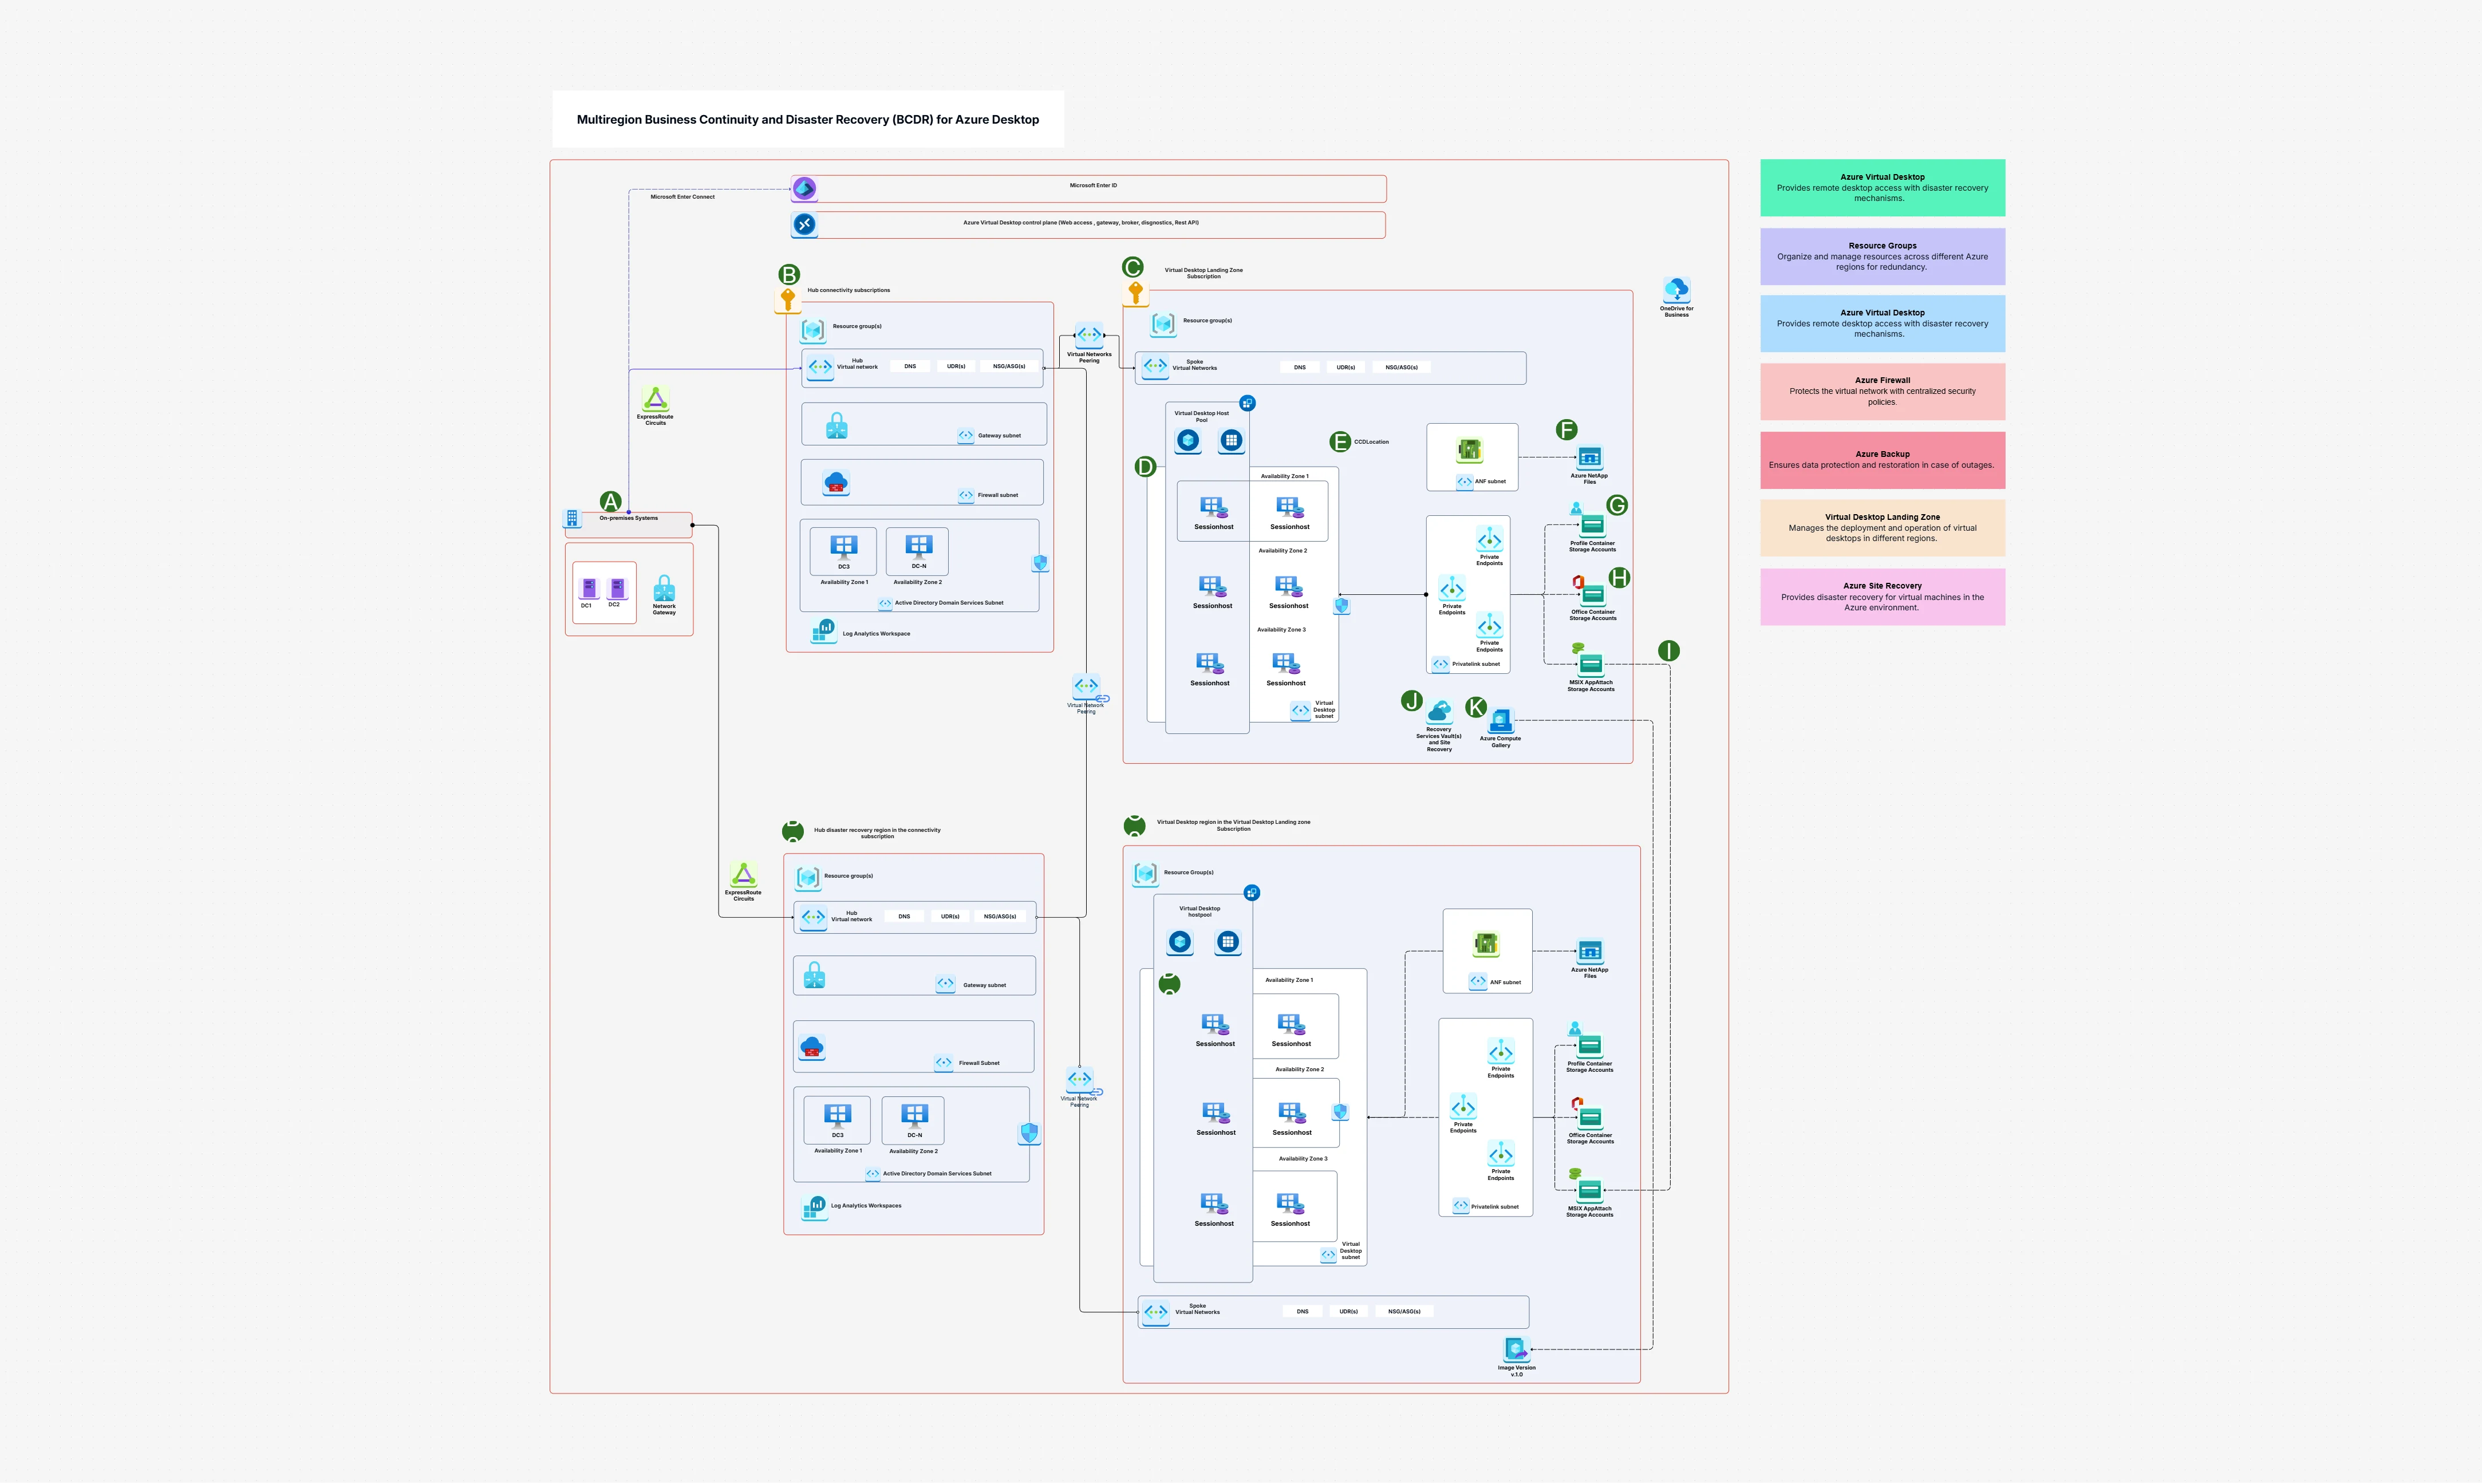This screenshot has height=1484, width=2482.
Task: Click the Azure Backup legend card
Action: pos(1882,460)
